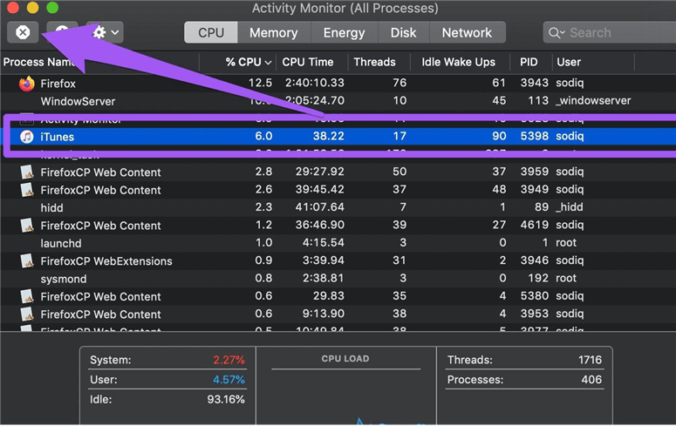The image size is (676, 426).
Task: Go to the Network tab
Action: tap(467, 33)
